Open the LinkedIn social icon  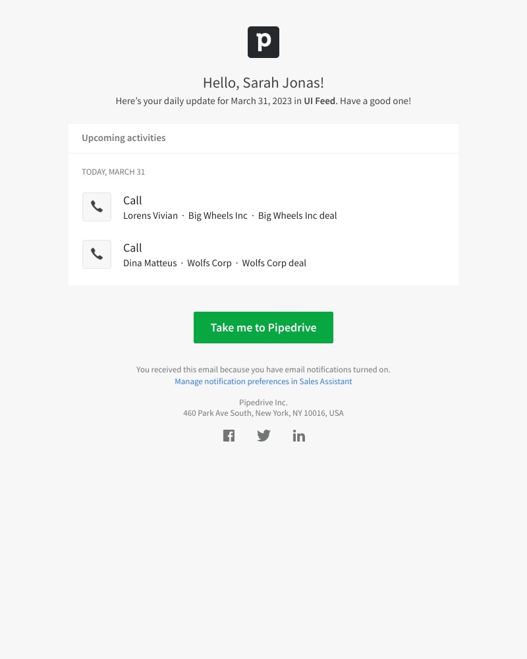(299, 436)
